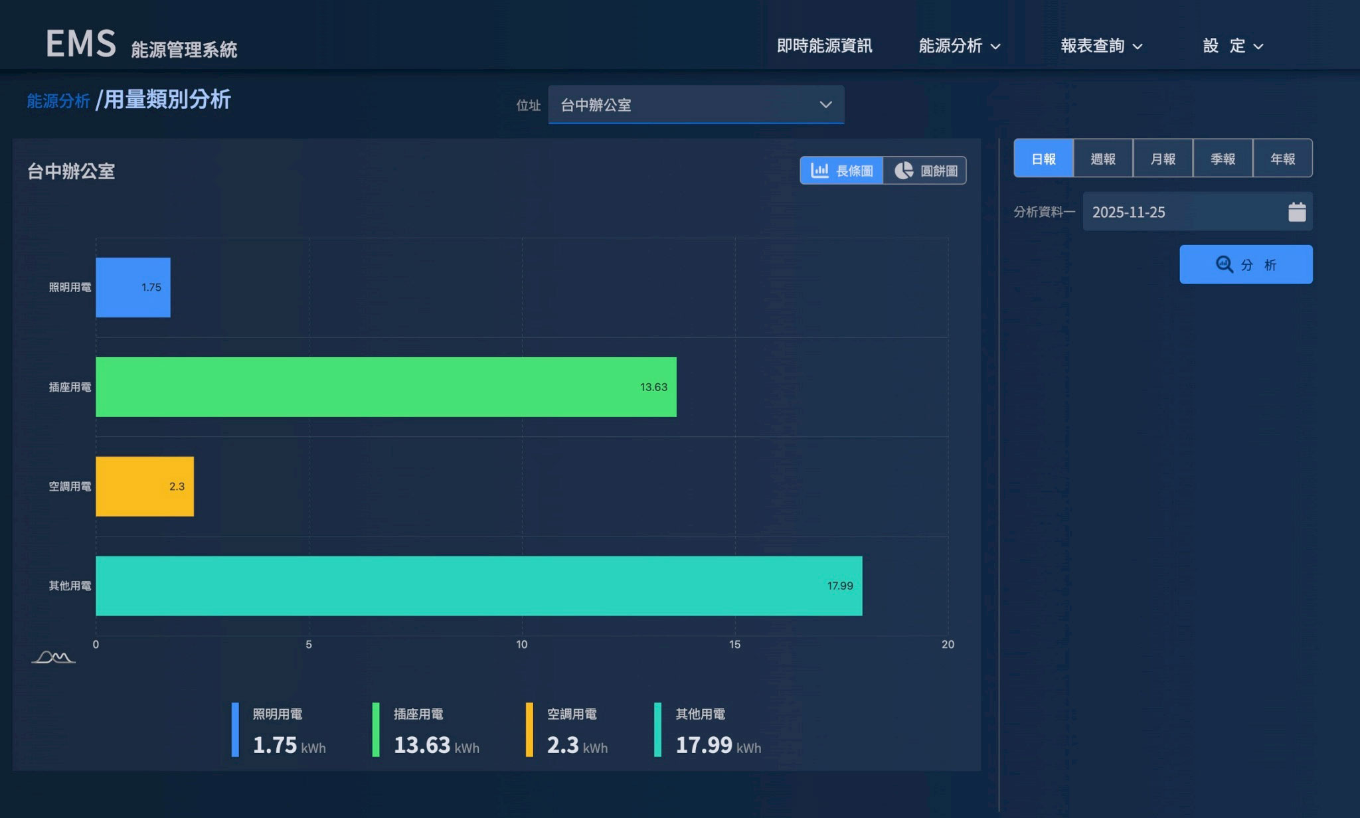Click the small curve chart icon below the axis
This screenshot has height=818, width=1360.
coord(53,657)
